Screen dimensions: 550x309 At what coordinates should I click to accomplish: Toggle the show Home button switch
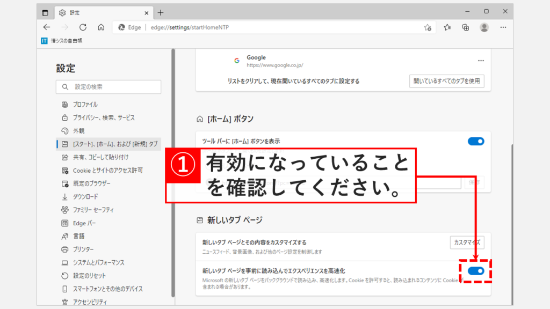tap(476, 141)
